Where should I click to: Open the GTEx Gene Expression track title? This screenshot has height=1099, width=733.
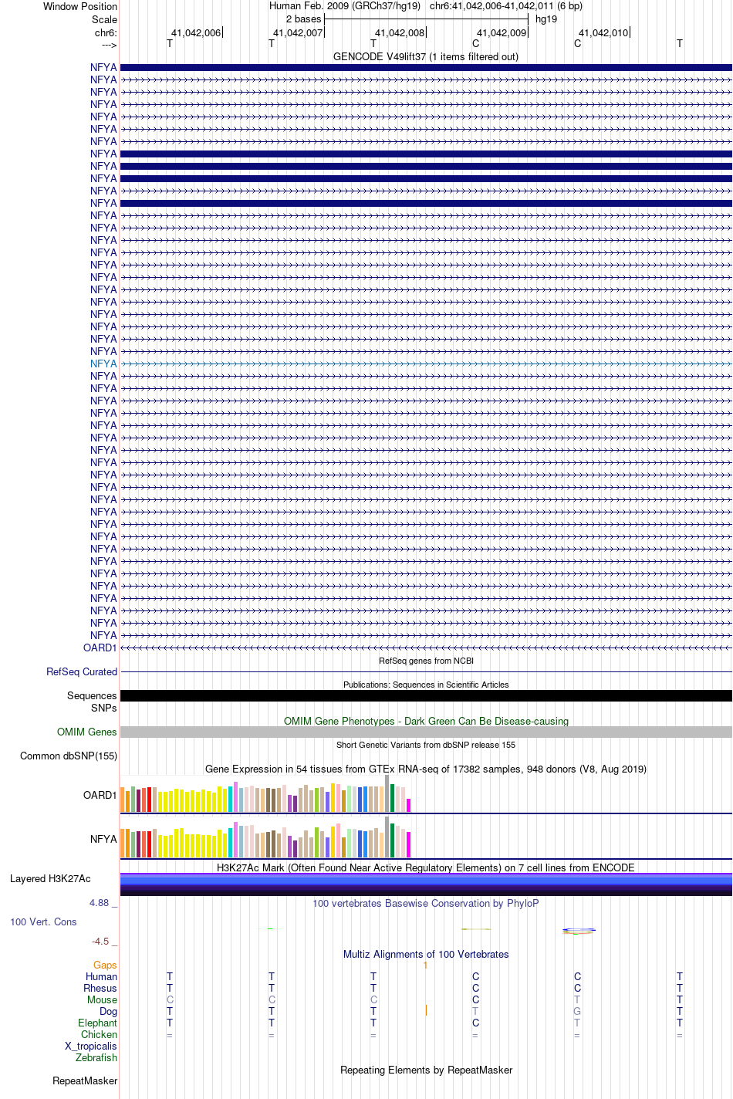point(426,769)
